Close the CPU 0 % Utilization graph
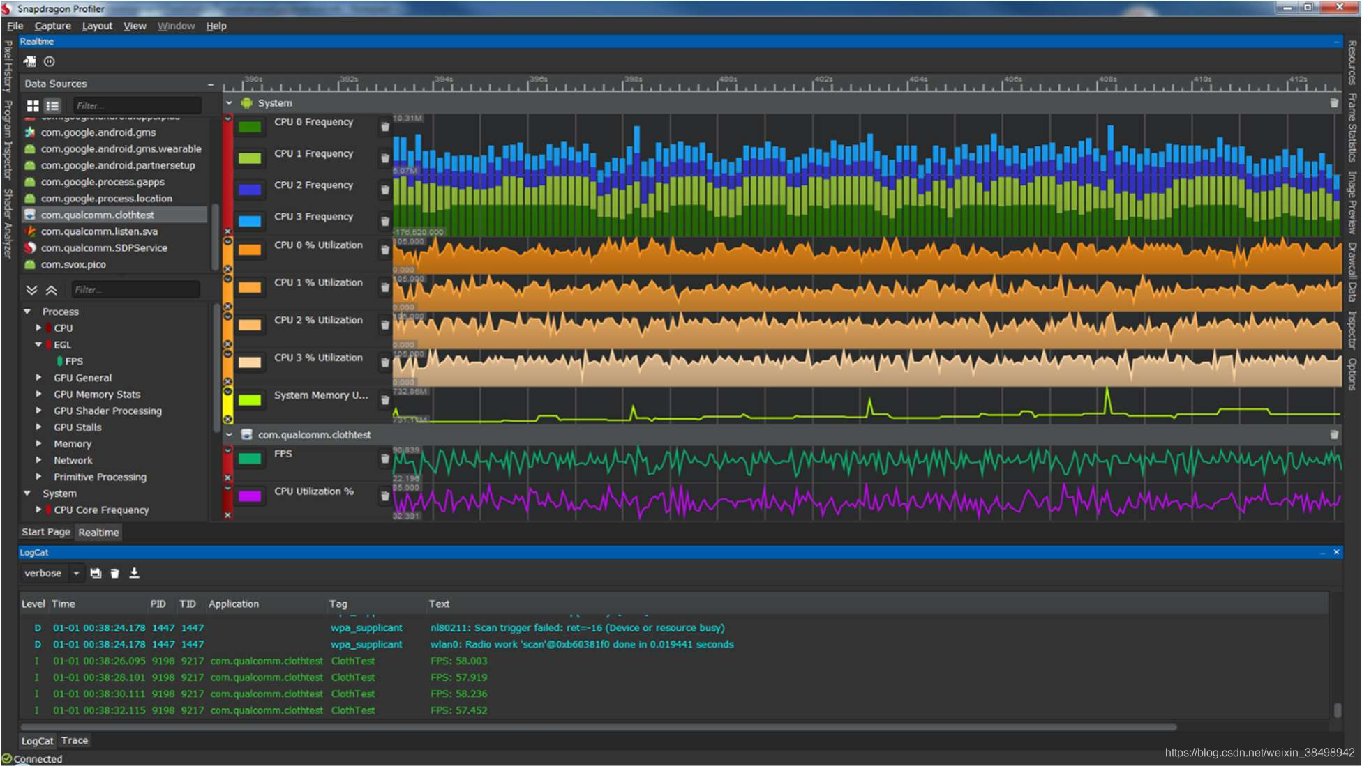Viewport: 1362px width, 766px height. pyautogui.click(x=227, y=268)
